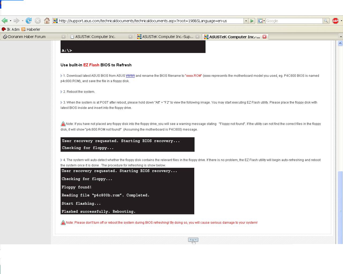Click the red EZ Flash heading text
Screen dimensions: 343x274
(91, 65)
